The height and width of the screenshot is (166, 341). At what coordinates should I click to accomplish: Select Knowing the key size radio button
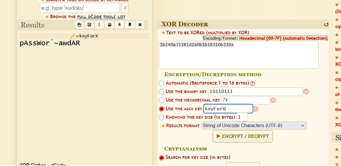coord(161,117)
